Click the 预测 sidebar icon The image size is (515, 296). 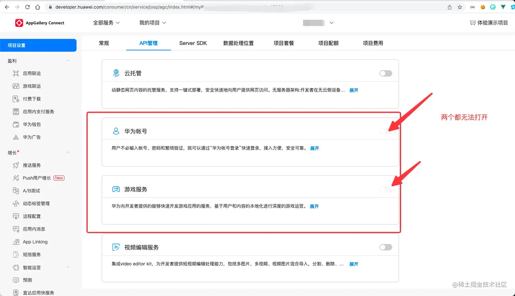pyautogui.click(x=16, y=280)
